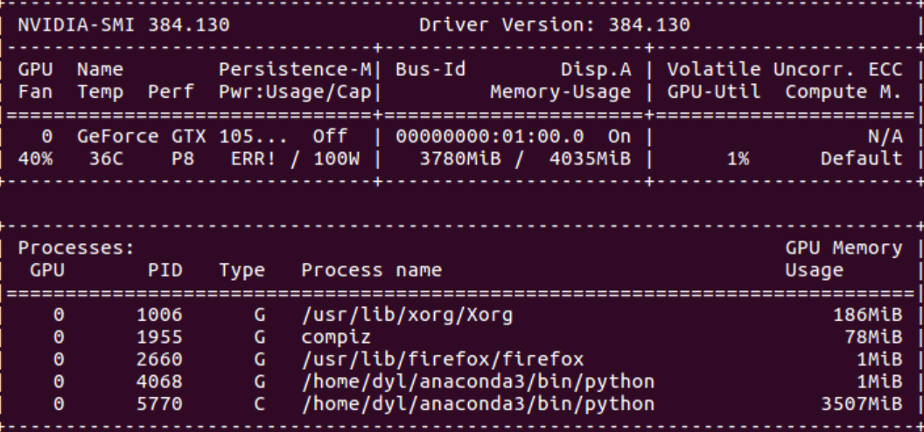Click the 3507MiB GPU memory usage

862,404
